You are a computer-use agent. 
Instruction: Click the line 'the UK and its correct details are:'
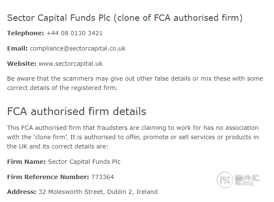pos(58,146)
